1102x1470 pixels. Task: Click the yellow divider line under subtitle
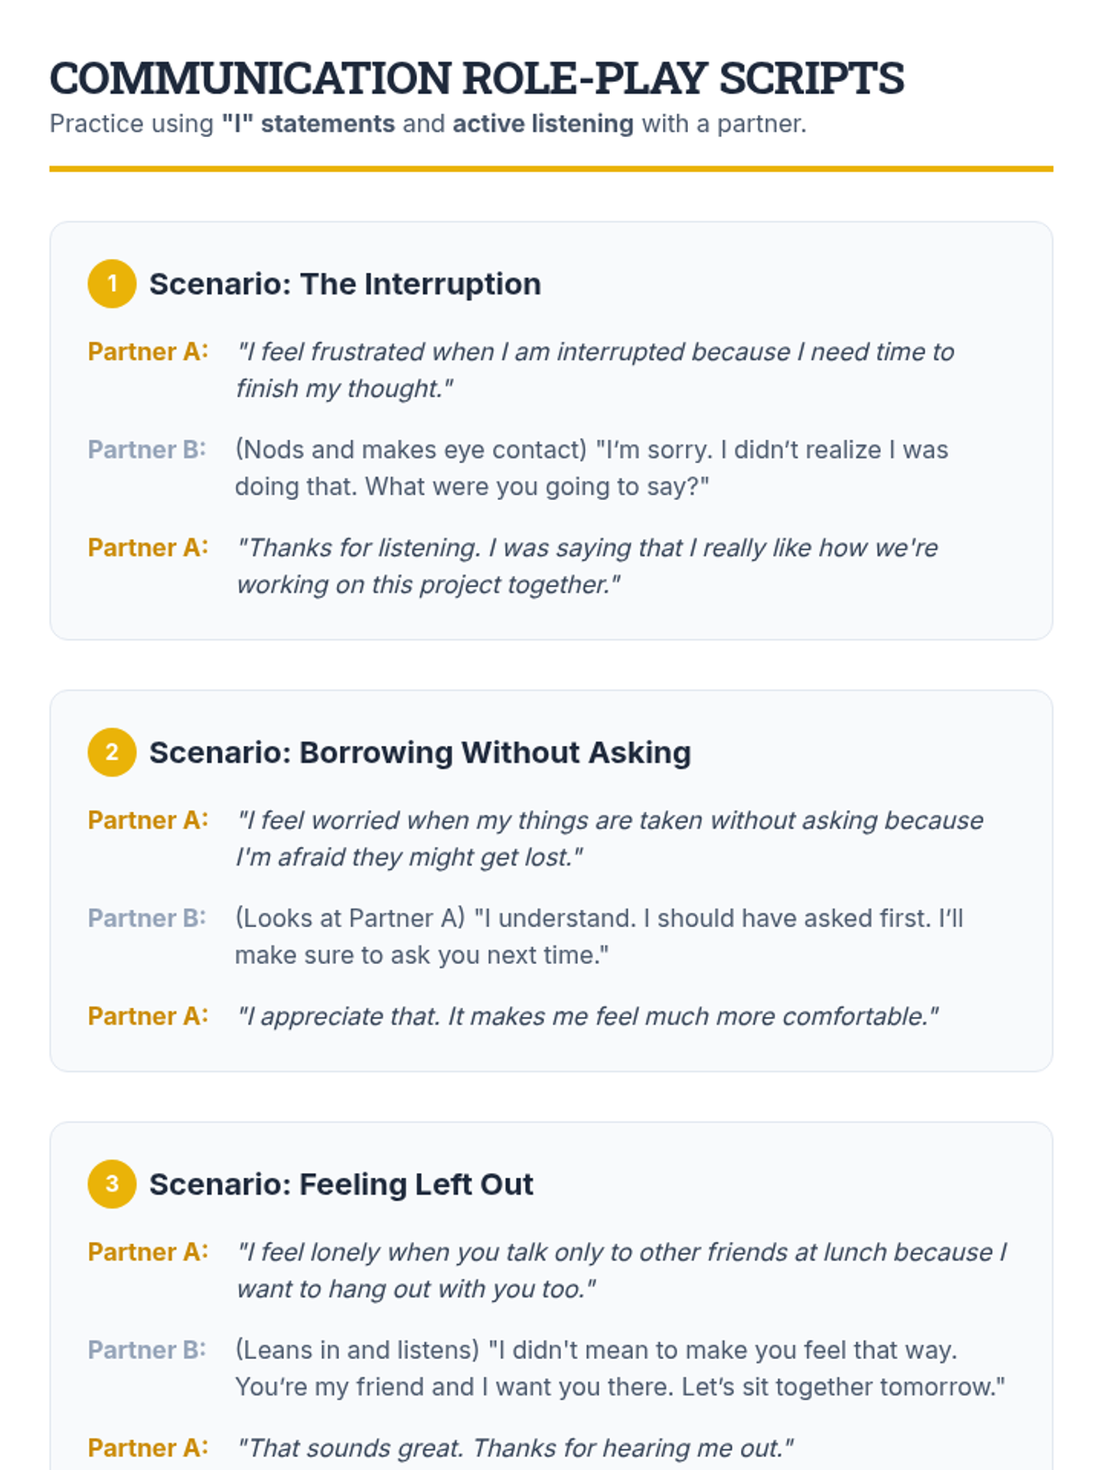(x=551, y=169)
